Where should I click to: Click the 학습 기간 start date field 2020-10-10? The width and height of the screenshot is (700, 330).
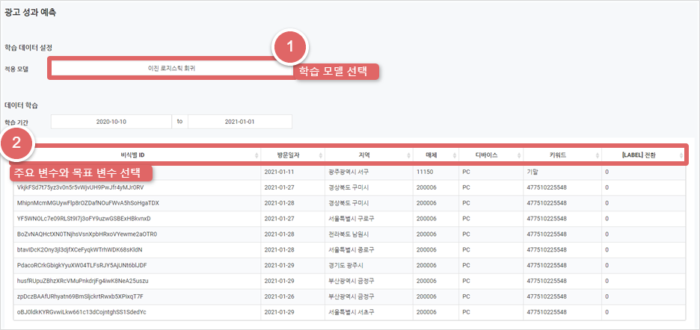pos(111,121)
